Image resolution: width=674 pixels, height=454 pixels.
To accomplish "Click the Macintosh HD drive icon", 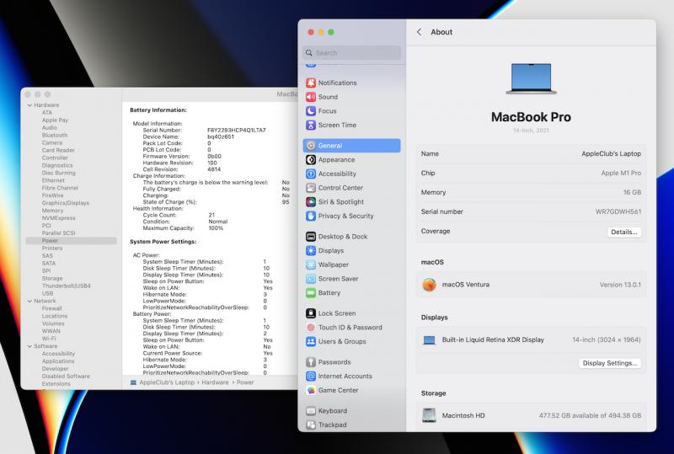I will [429, 415].
